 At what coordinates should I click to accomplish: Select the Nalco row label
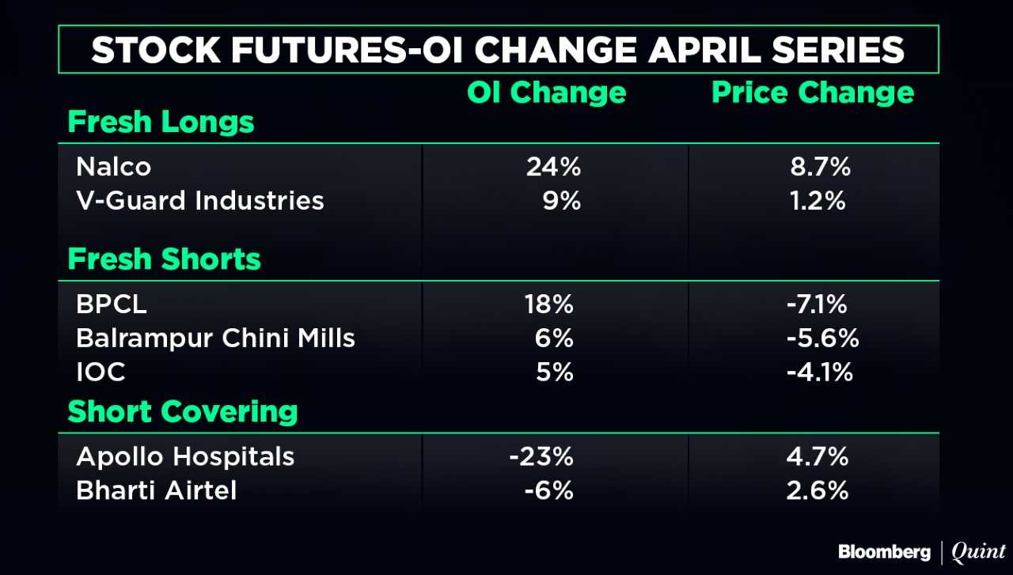(x=113, y=167)
